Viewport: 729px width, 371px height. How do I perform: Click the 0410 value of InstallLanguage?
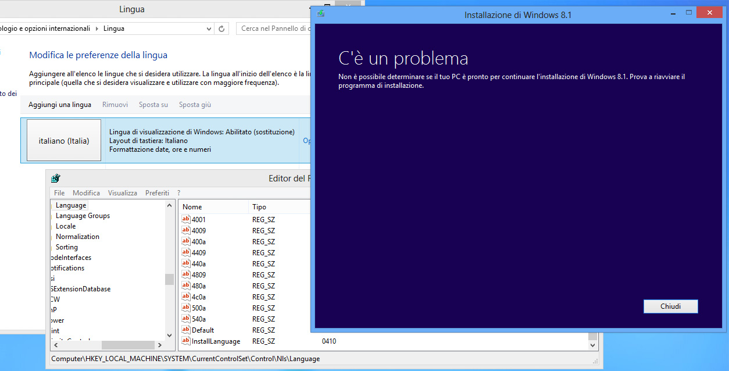(329, 341)
